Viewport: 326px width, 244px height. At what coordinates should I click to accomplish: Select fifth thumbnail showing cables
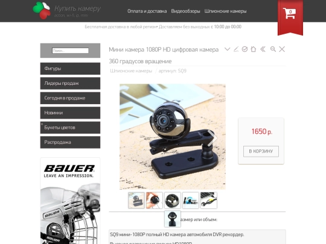pyautogui.click(x=209, y=201)
